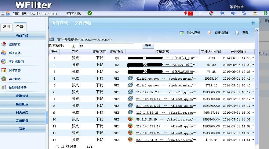
Task: Click the refresh icon in top toolbar
Action: pyautogui.click(x=244, y=13)
